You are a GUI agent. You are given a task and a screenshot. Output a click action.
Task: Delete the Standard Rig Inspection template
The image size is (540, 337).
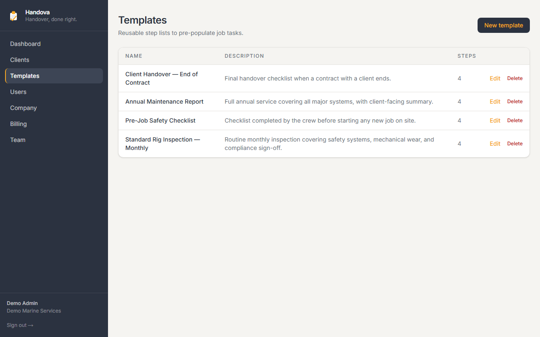tap(515, 144)
